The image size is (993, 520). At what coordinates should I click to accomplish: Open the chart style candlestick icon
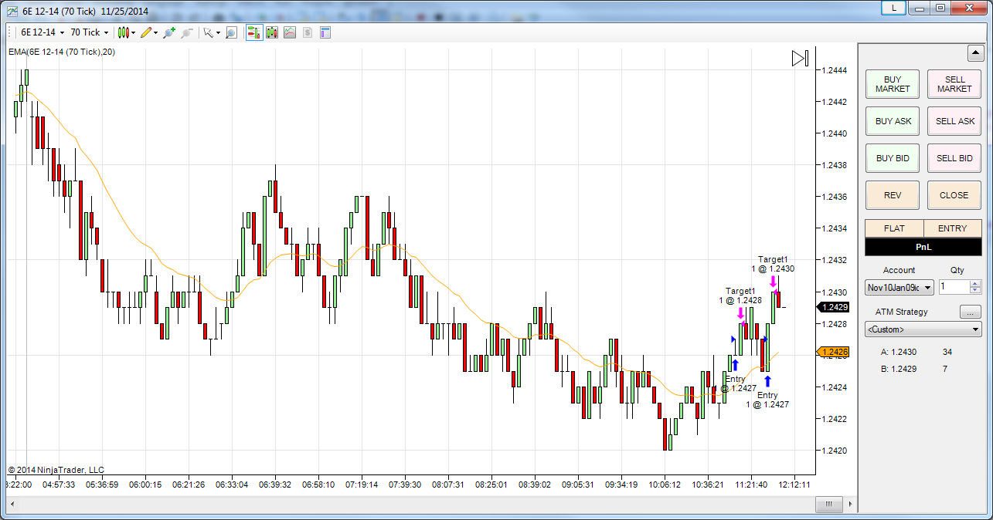click(x=123, y=32)
